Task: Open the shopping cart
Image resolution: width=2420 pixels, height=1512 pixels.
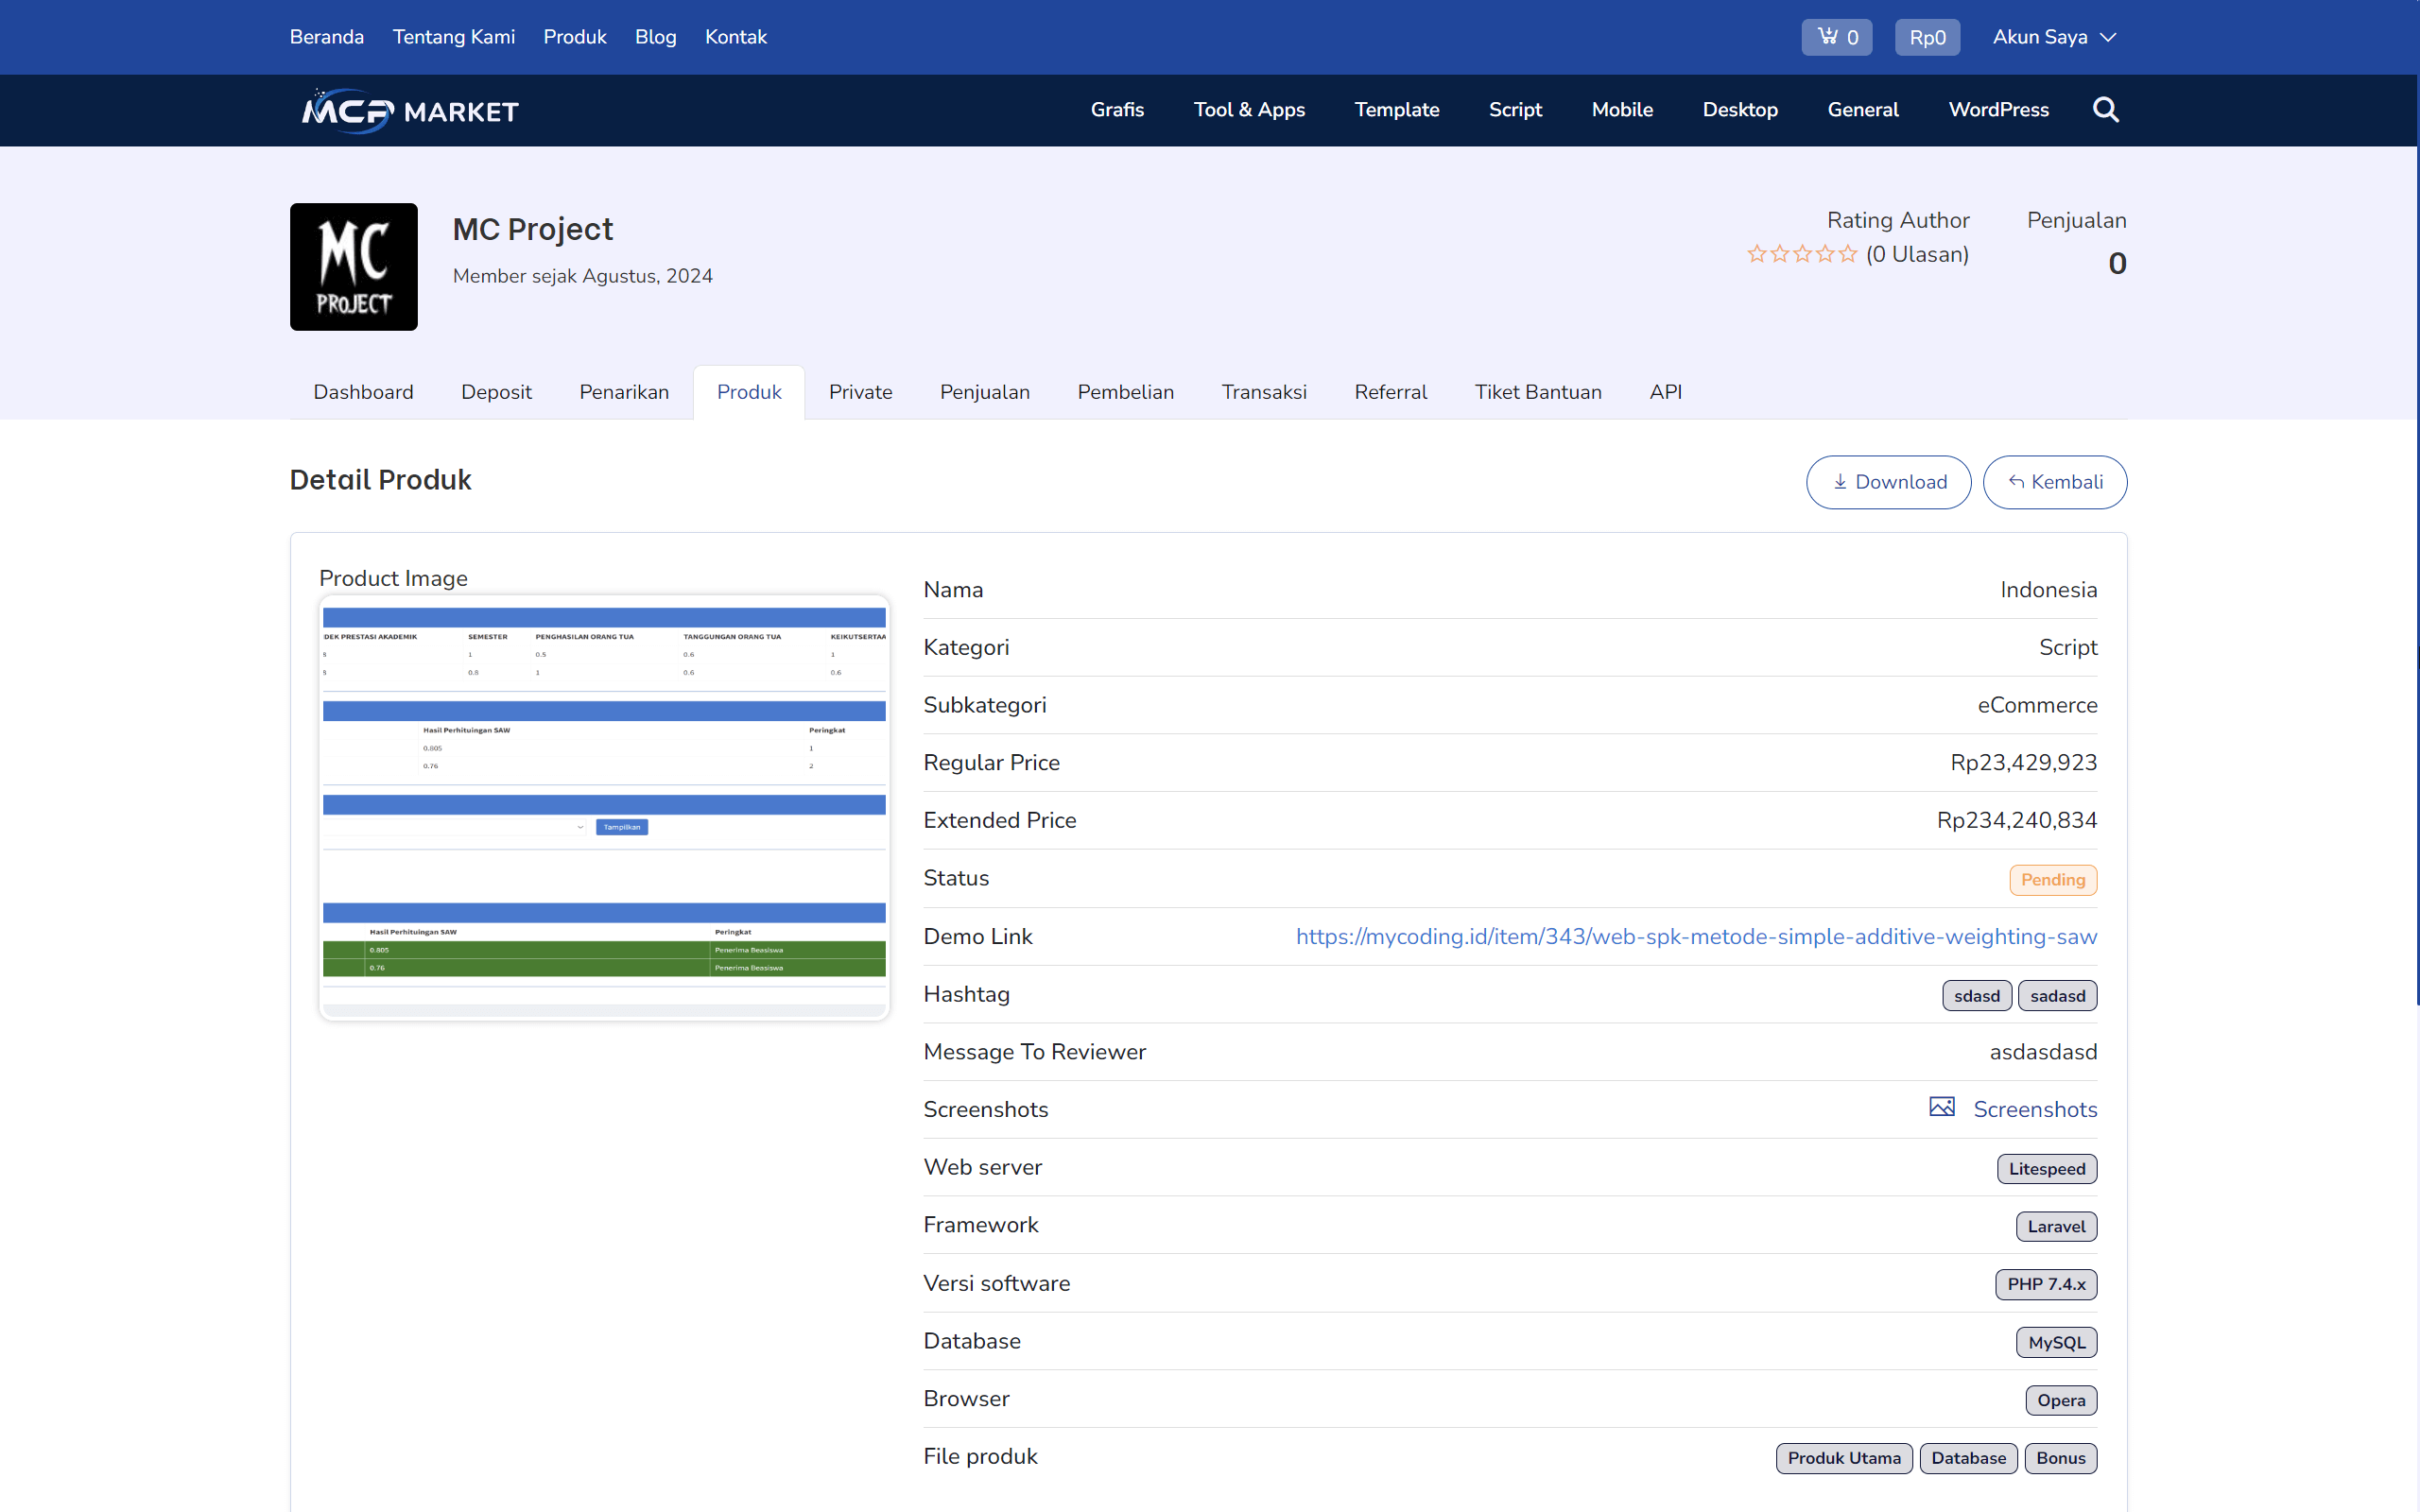Action: pos(1836,36)
